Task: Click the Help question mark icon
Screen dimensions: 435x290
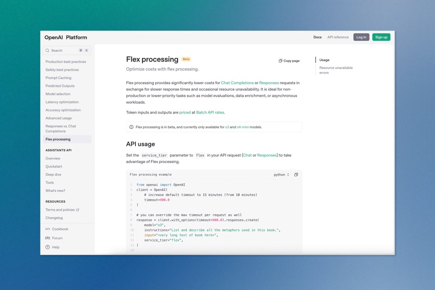Action: click(x=48, y=247)
